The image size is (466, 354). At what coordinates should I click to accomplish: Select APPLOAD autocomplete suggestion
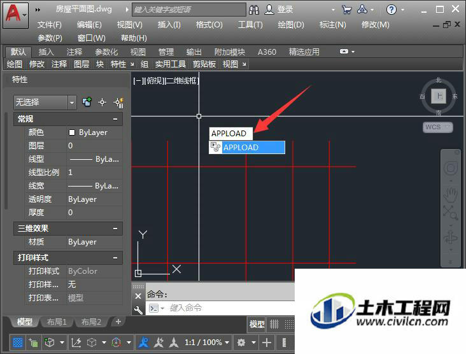click(247, 148)
